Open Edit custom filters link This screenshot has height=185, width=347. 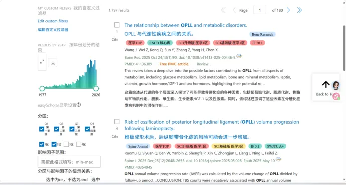pyautogui.click(x=53, y=21)
